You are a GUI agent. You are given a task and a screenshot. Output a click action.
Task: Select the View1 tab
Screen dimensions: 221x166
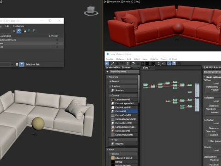point(146,68)
